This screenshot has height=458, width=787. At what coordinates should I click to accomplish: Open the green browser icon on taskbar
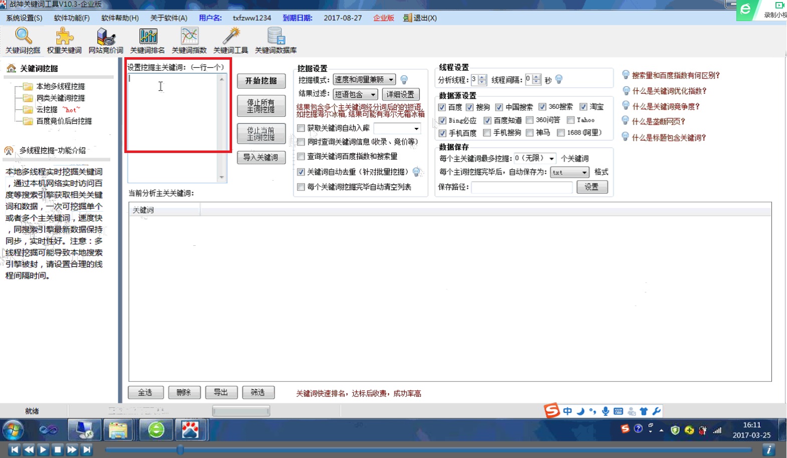coord(156,430)
